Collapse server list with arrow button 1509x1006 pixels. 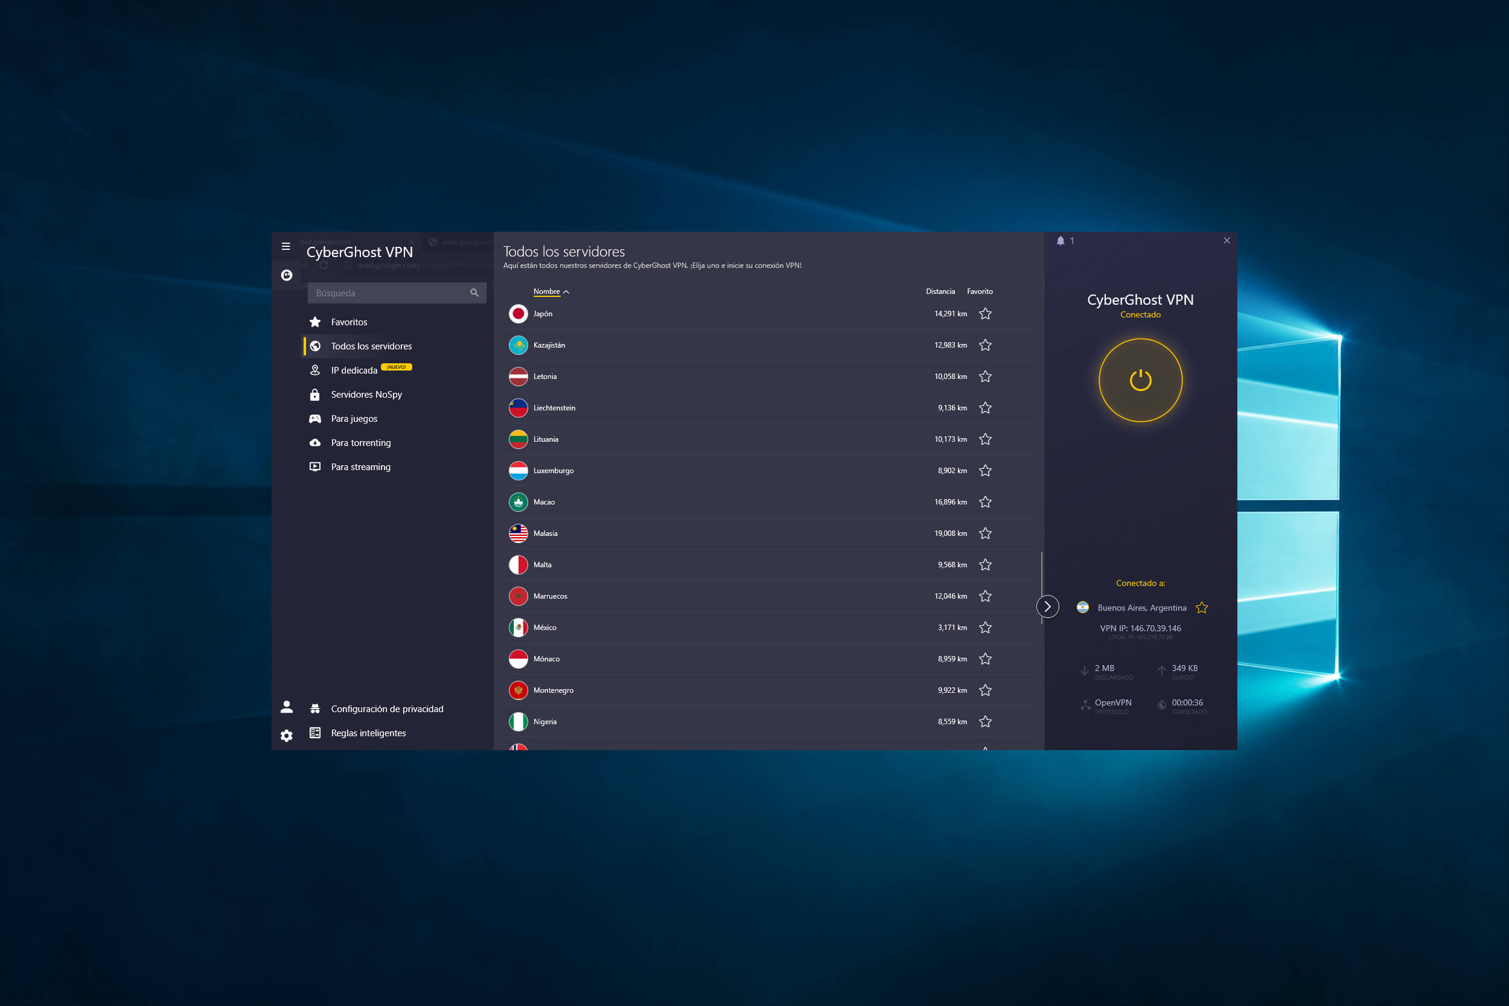point(1048,607)
